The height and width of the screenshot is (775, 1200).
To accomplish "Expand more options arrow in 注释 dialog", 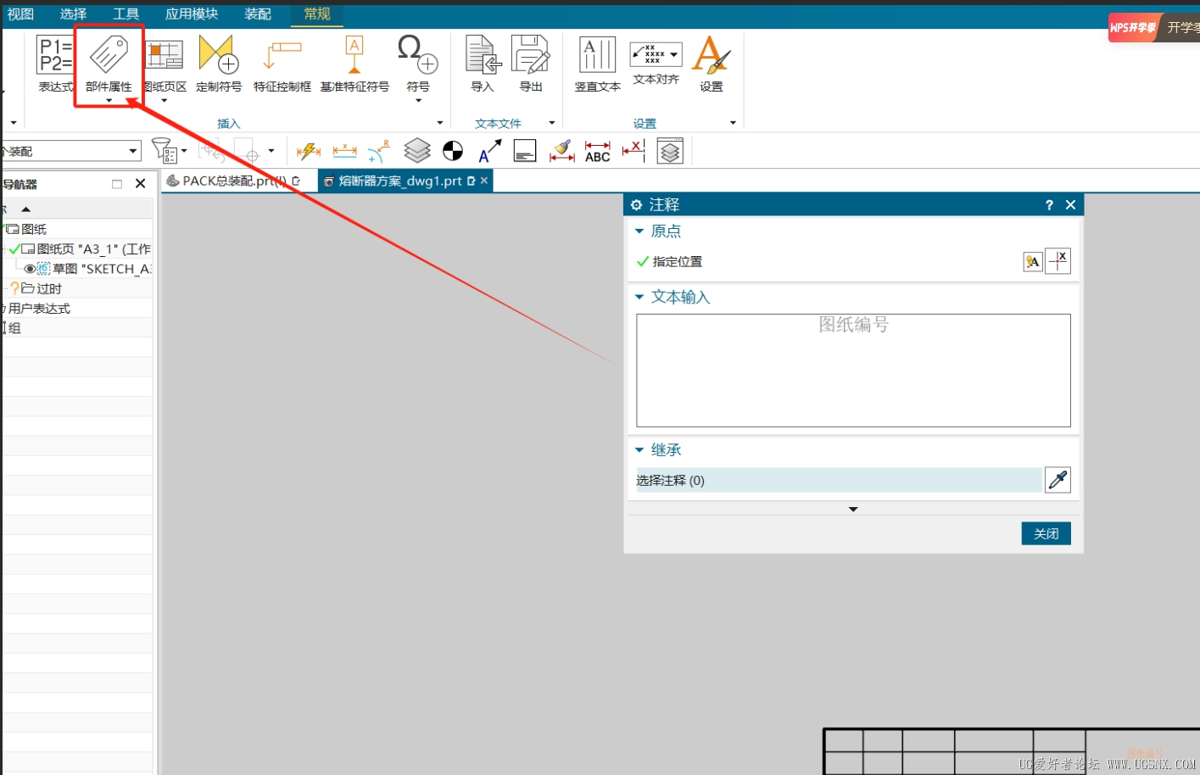I will [x=853, y=510].
